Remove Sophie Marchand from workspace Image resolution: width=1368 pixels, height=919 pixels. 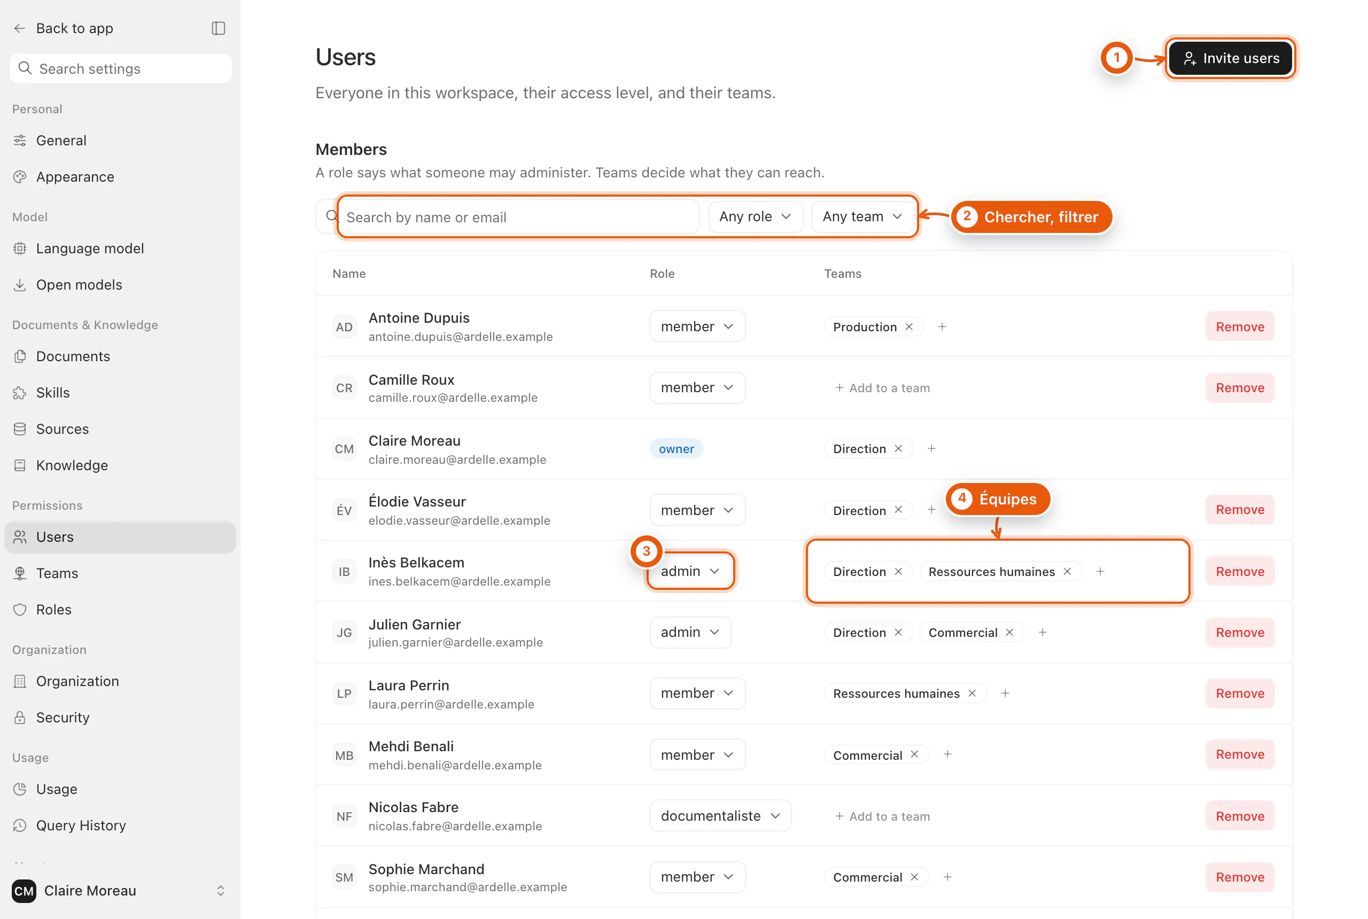[1240, 877]
